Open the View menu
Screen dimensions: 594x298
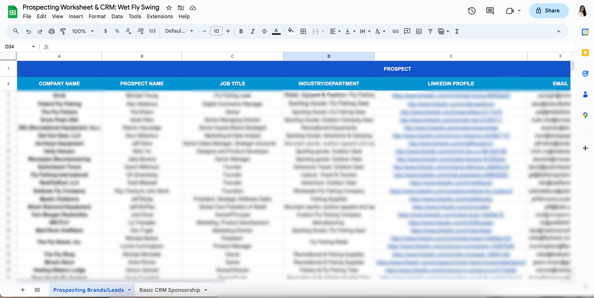(57, 17)
